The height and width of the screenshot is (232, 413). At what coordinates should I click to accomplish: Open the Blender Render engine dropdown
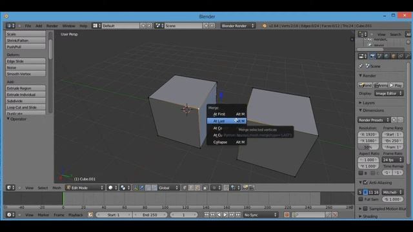pos(237,26)
